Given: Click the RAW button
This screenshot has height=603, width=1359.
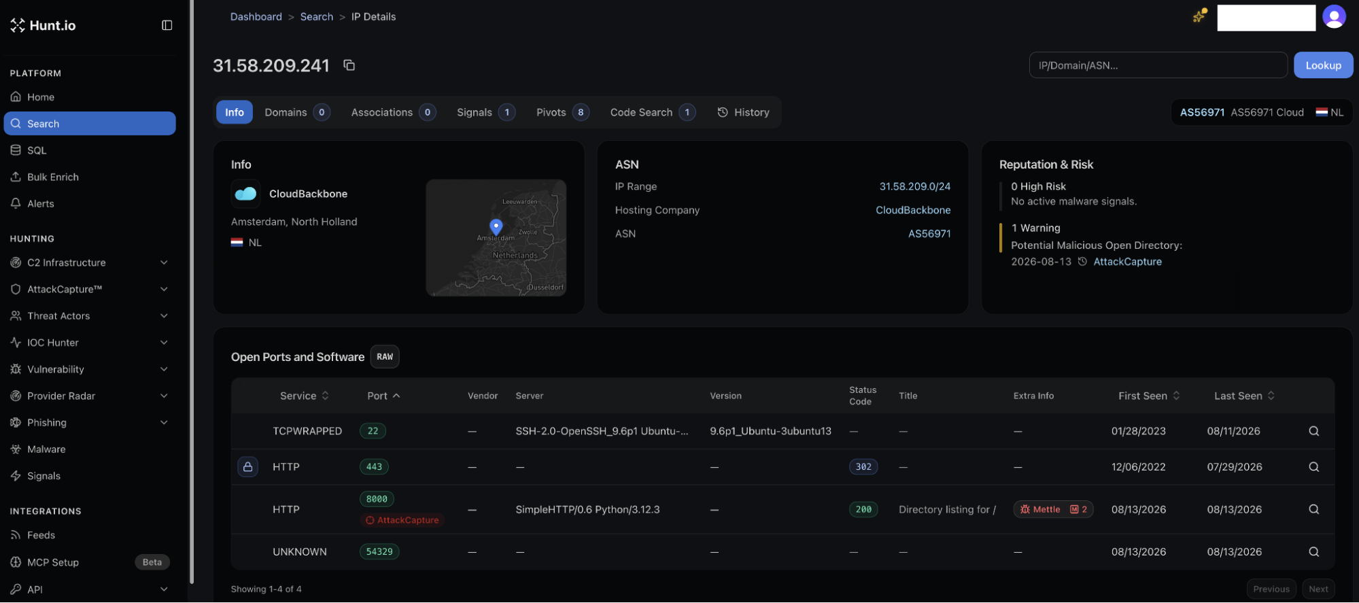Looking at the screenshot, I should coord(385,357).
